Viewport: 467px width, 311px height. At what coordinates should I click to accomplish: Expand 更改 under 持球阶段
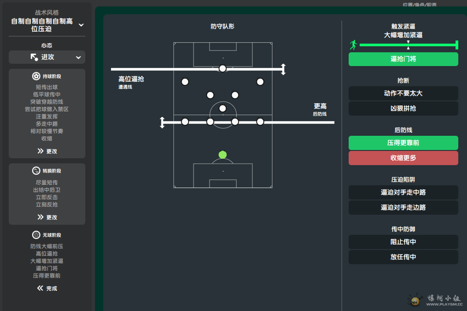[x=47, y=151]
